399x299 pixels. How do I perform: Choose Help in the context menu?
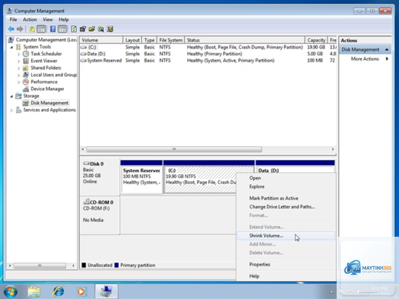tap(286, 276)
